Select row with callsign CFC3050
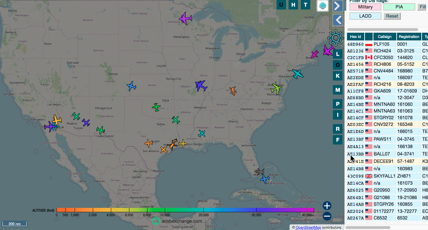 point(387,58)
